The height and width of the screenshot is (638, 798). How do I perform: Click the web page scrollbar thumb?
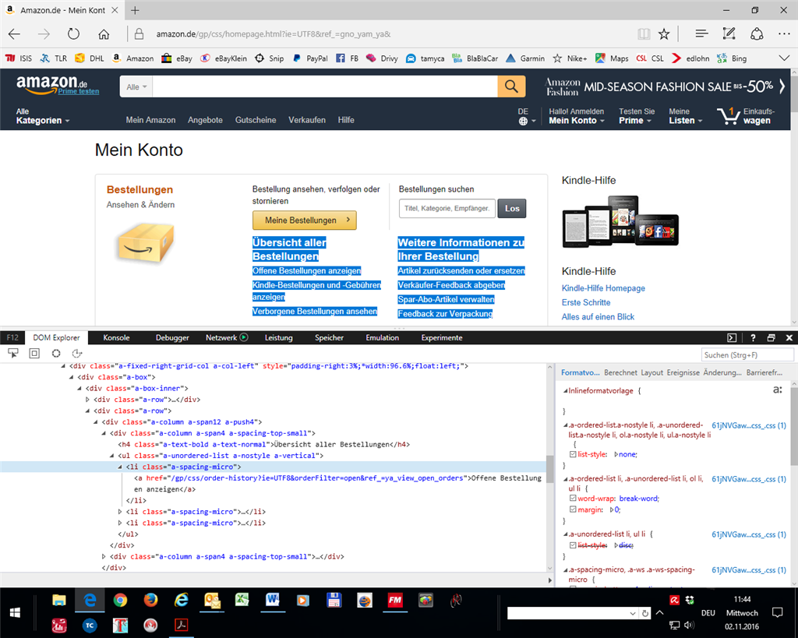(793, 94)
